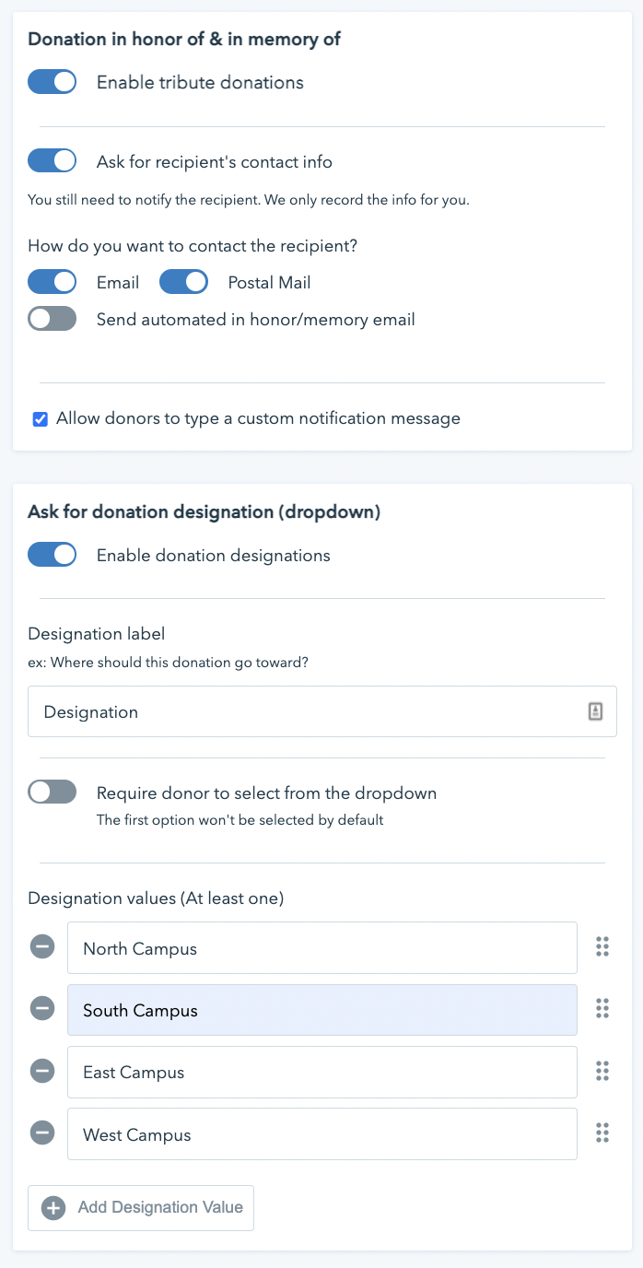Focus the Designation label text field

point(322,711)
